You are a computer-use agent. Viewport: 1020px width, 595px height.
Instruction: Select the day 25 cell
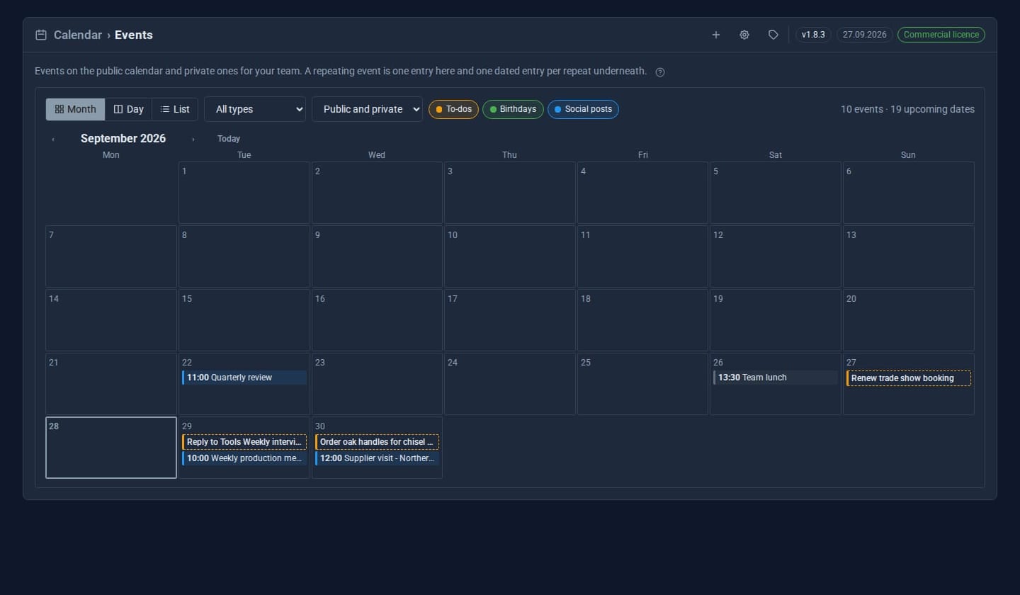(x=642, y=384)
